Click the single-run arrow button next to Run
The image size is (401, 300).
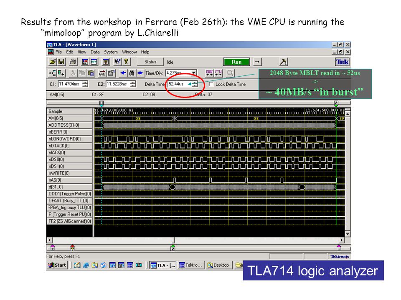coord(257,62)
